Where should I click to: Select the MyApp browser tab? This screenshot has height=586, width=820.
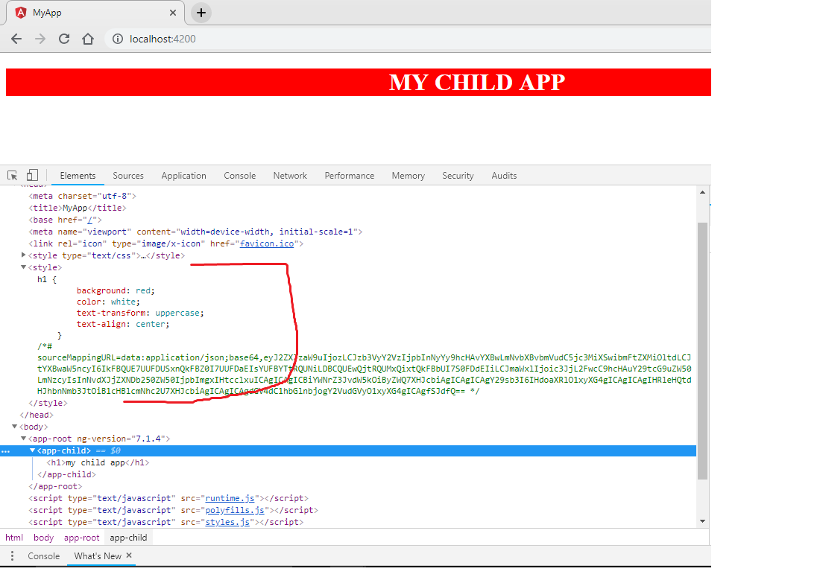coord(95,13)
